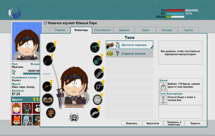
Task: Open the brown-haired girl friend portrait
Action: pyautogui.click(x=17, y=108)
